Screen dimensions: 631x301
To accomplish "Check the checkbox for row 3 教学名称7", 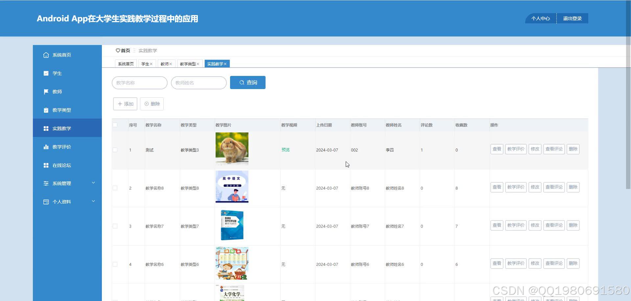I will (115, 226).
